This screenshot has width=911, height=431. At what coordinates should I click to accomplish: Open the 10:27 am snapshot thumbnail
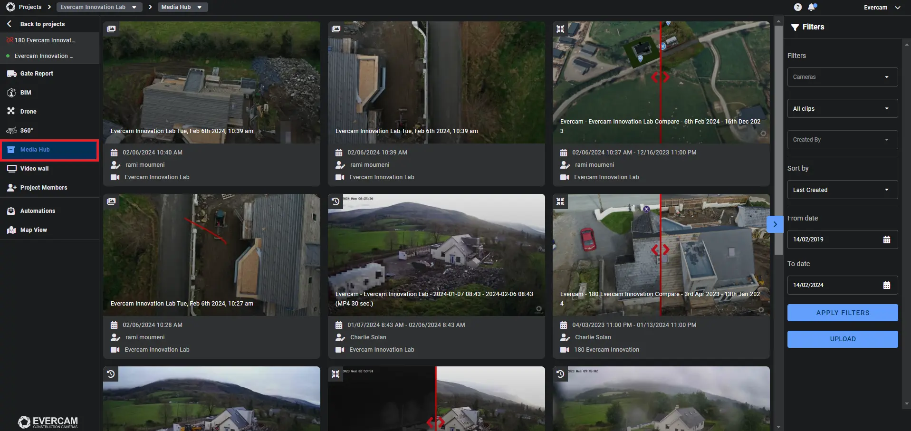[211, 255]
